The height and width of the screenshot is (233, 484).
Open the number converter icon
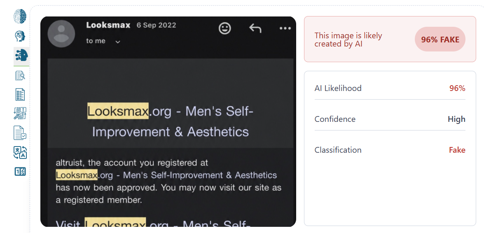pos(20,172)
